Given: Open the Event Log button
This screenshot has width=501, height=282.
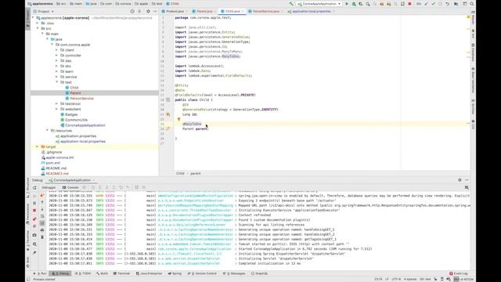Looking at the screenshot, I should point(459,273).
